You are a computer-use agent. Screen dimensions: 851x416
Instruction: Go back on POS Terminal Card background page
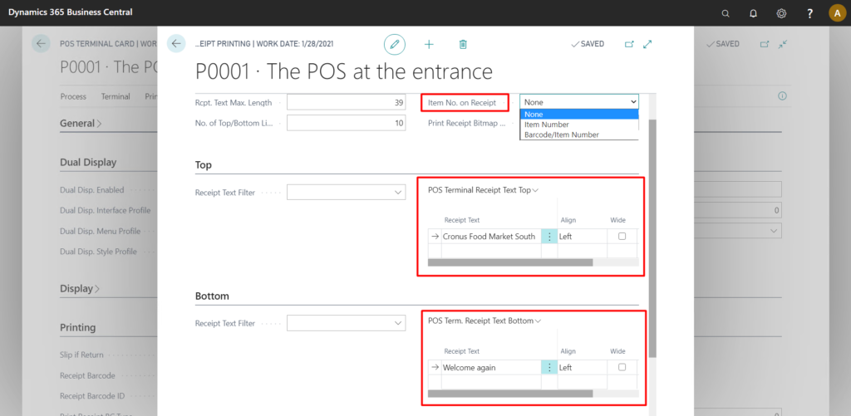[41, 44]
